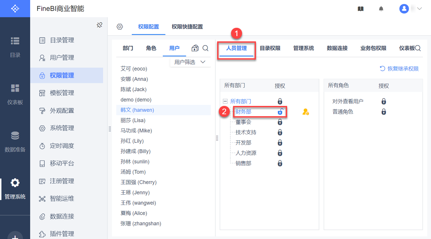431x239 pixels.
Task: Switch to the 目录权限 tab
Action: (x=270, y=48)
